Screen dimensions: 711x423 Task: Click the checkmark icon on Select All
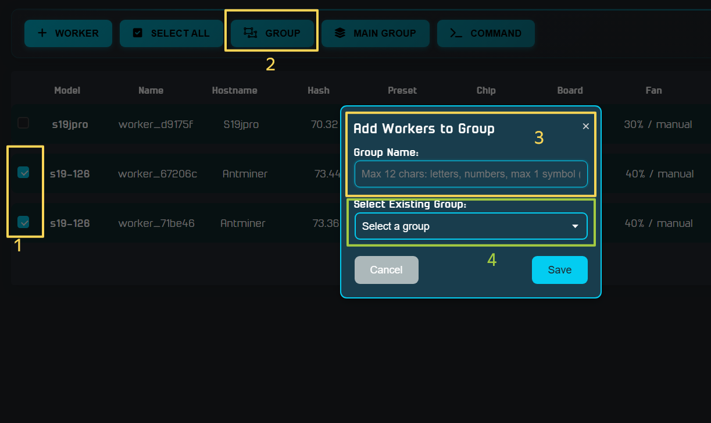coord(138,33)
